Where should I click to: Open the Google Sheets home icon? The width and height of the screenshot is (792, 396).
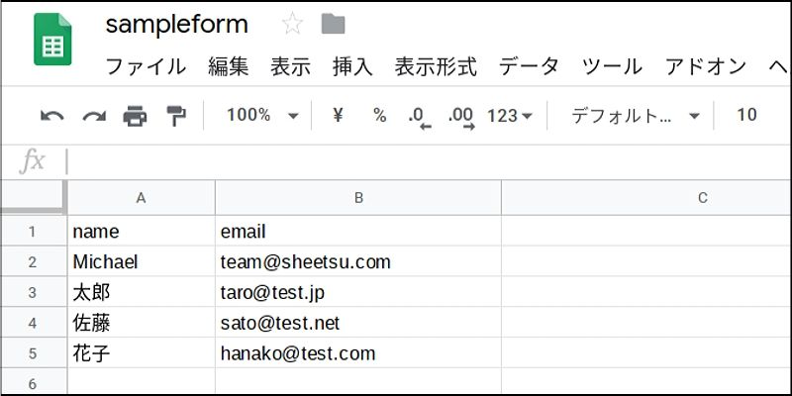pos(52,40)
